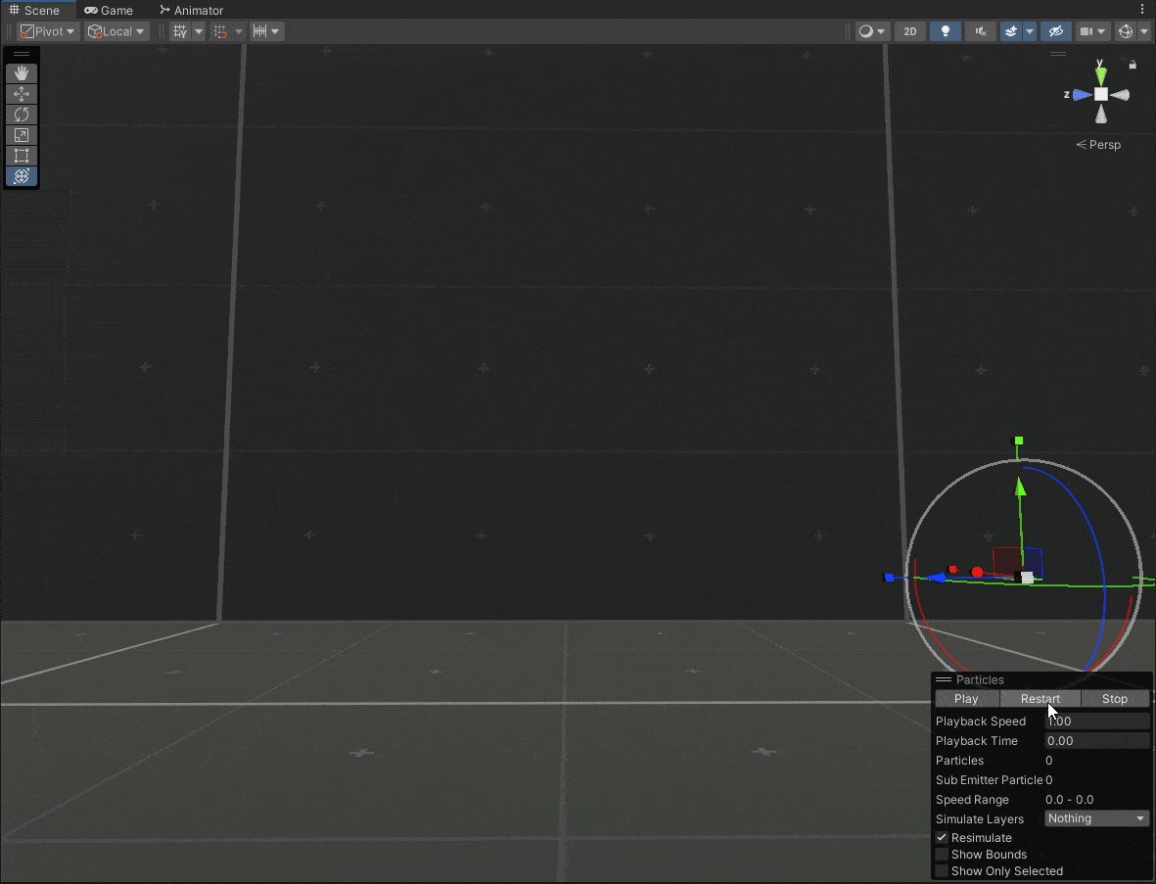
Task: Select the Hand view tool
Action: (22, 73)
